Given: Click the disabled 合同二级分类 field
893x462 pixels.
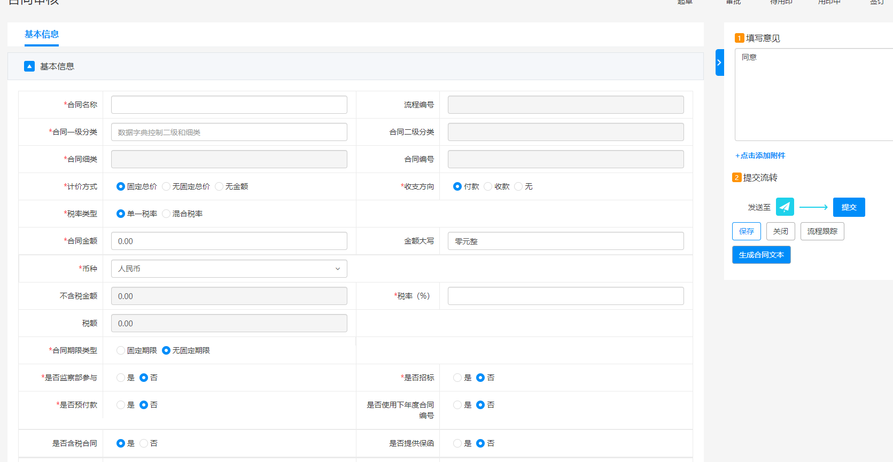Looking at the screenshot, I should coord(565,132).
